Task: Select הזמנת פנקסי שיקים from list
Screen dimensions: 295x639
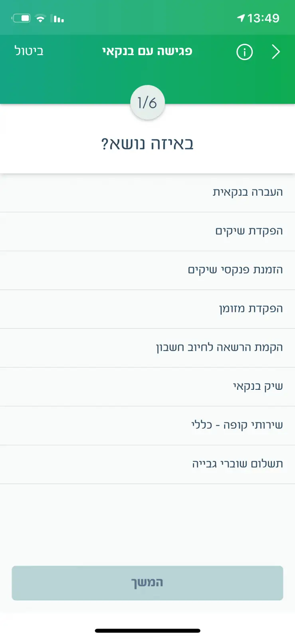Action: click(235, 270)
